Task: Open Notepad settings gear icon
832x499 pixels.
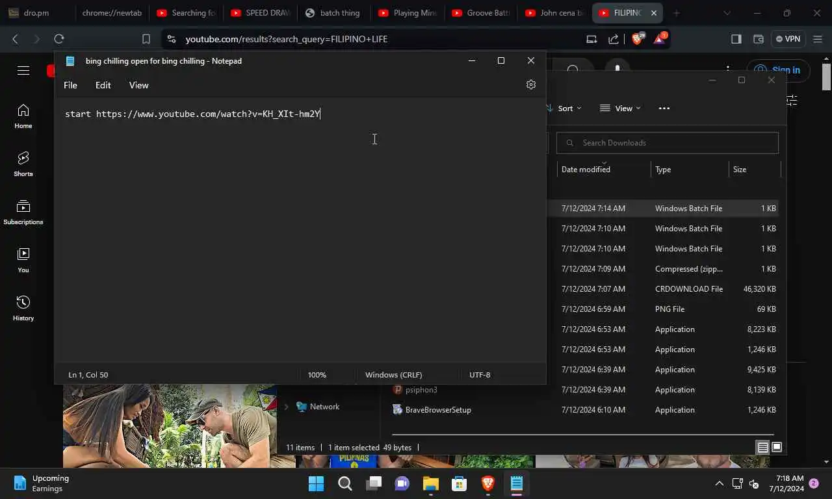Action: (531, 85)
